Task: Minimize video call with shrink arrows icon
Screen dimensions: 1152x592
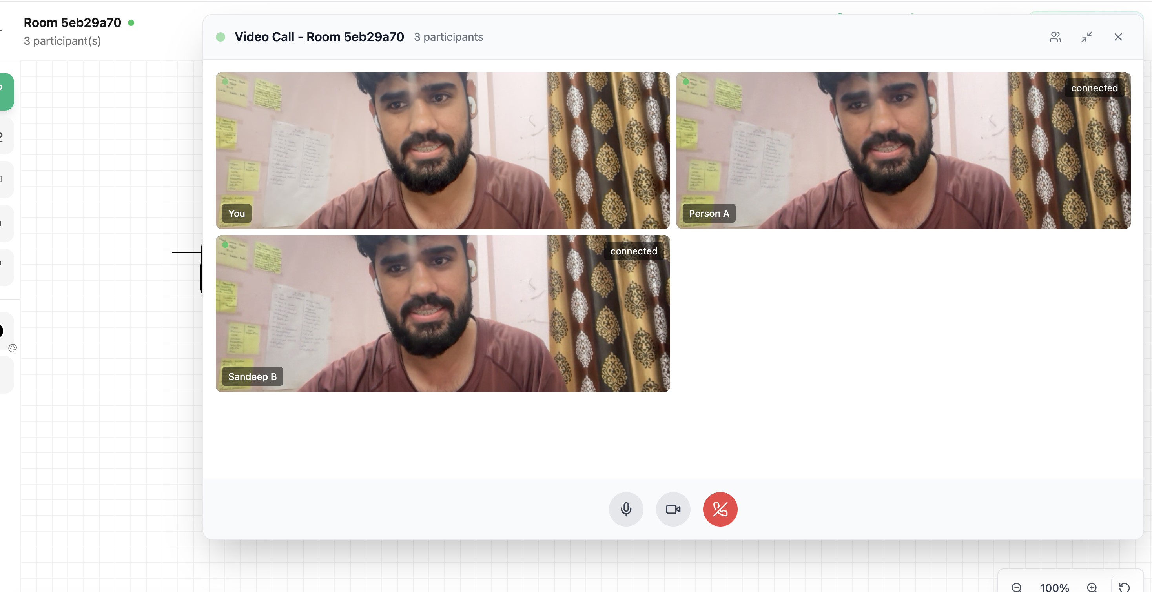Action: [x=1087, y=36]
